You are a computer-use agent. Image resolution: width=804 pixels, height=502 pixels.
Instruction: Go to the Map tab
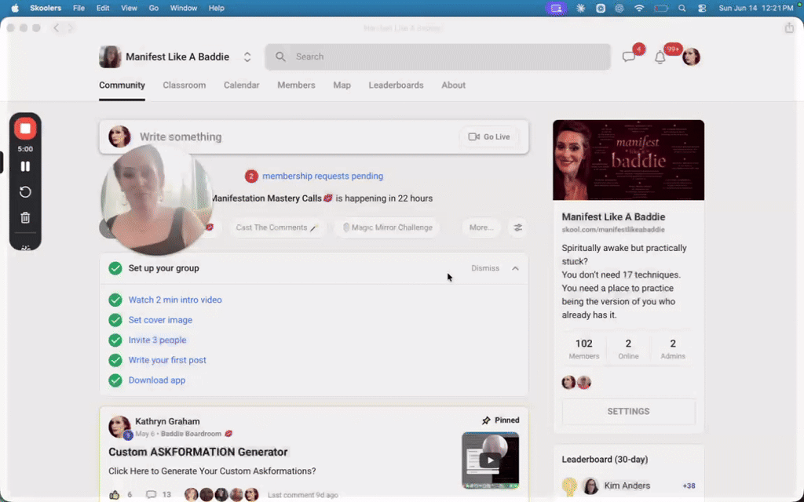click(342, 85)
